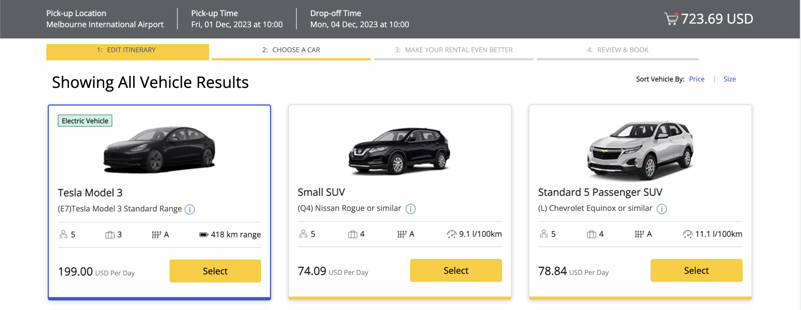Click the Small SUV fuel consumption icon
This screenshot has height=310, width=801.
coord(452,234)
